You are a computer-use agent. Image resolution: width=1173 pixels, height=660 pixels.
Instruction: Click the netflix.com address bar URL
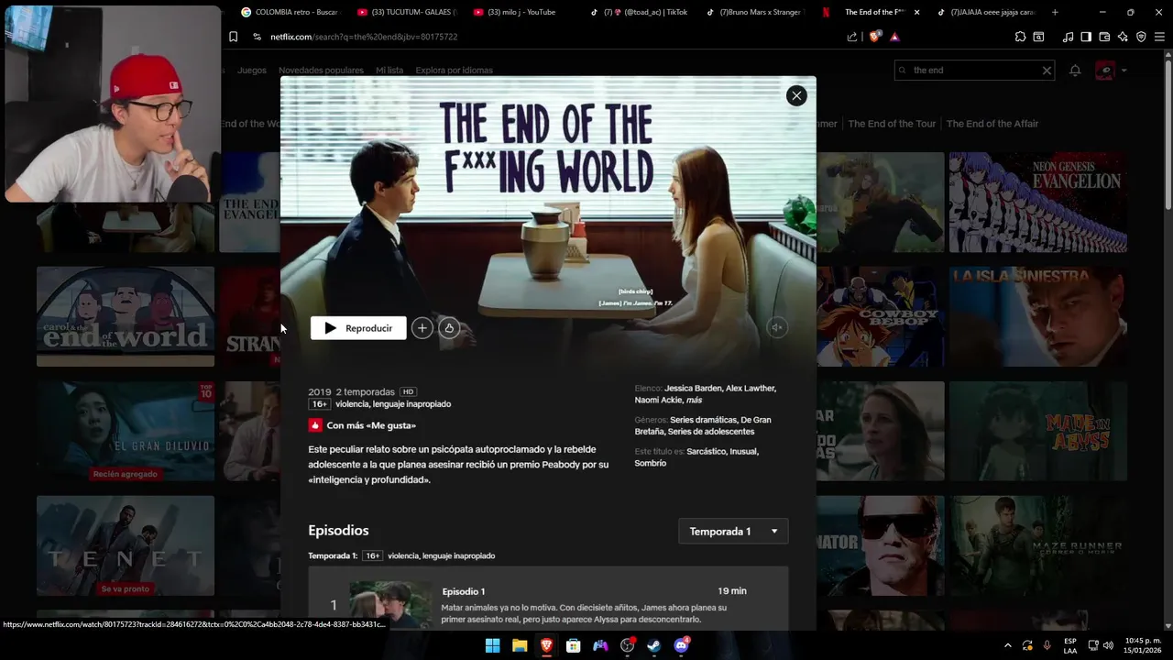click(364, 37)
